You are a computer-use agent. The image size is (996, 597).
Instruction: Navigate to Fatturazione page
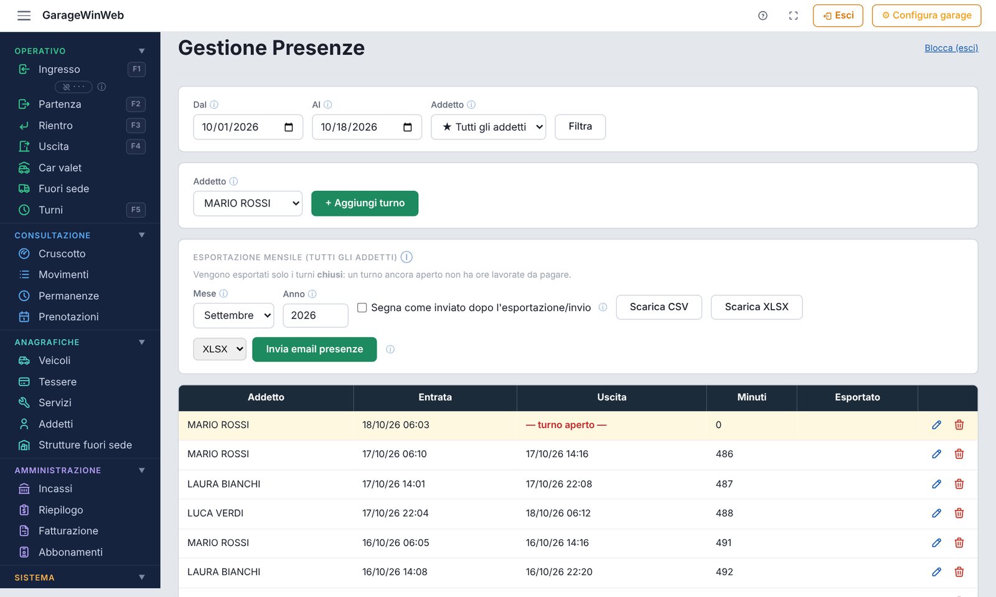pyautogui.click(x=80, y=531)
